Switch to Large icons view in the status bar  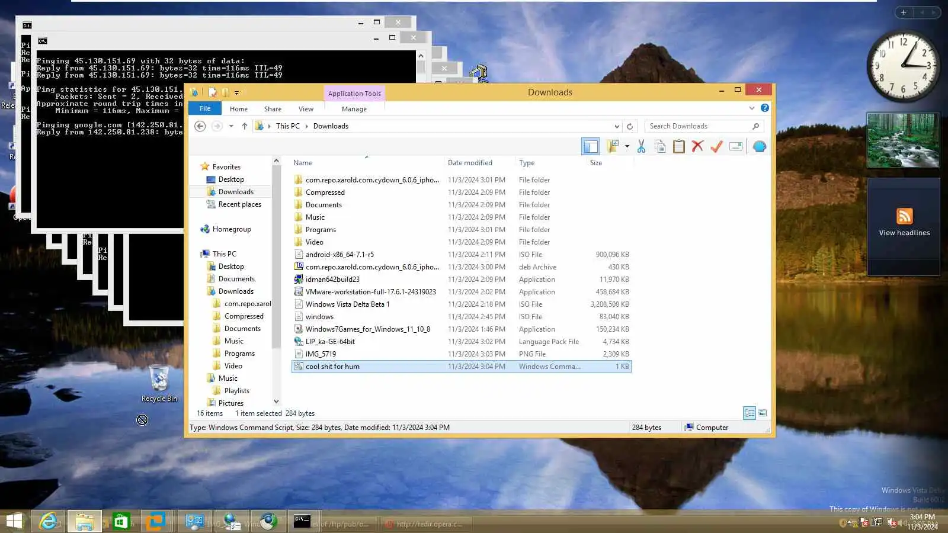point(763,413)
